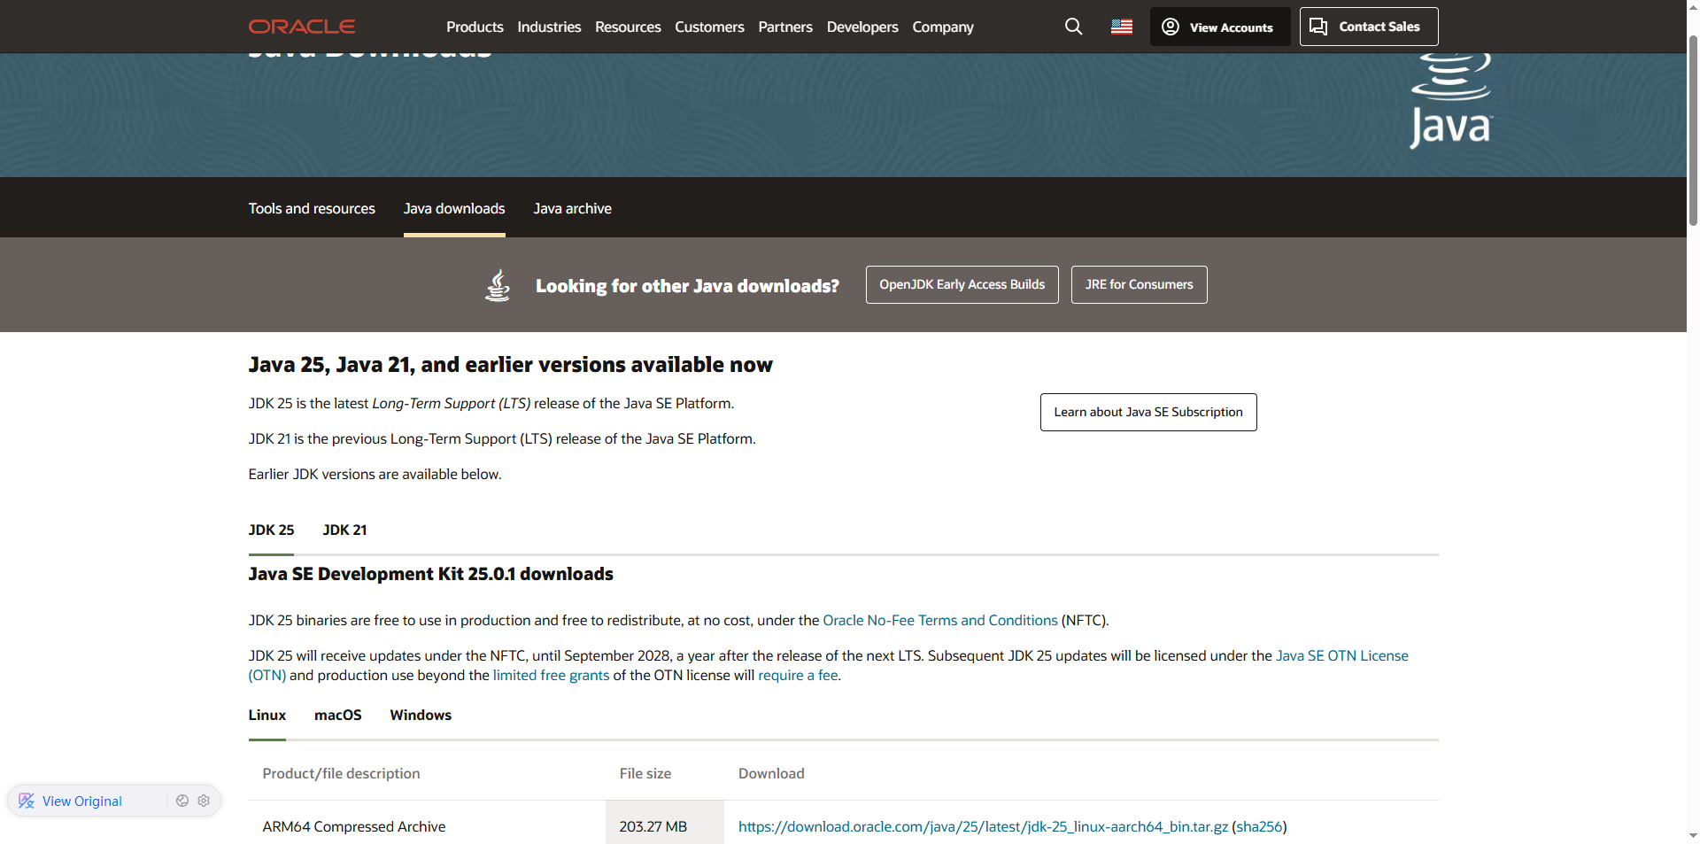Click the scrollbar down arrow

point(1693,835)
